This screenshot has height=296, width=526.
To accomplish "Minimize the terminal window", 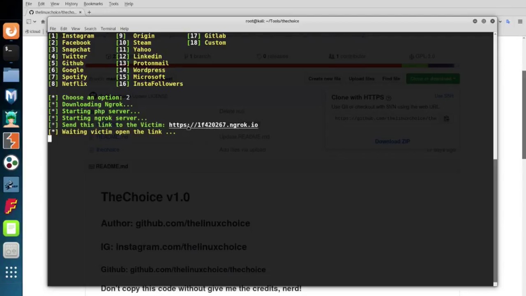I will pos(475,21).
